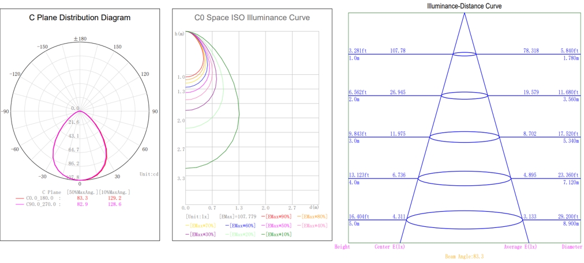Click the 11.680ft diameter value
This screenshot has width=584, height=263.
point(569,92)
